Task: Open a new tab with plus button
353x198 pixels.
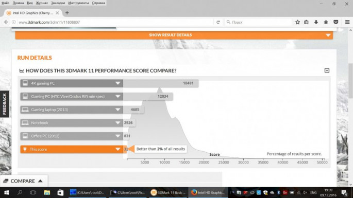Action: click(x=67, y=13)
